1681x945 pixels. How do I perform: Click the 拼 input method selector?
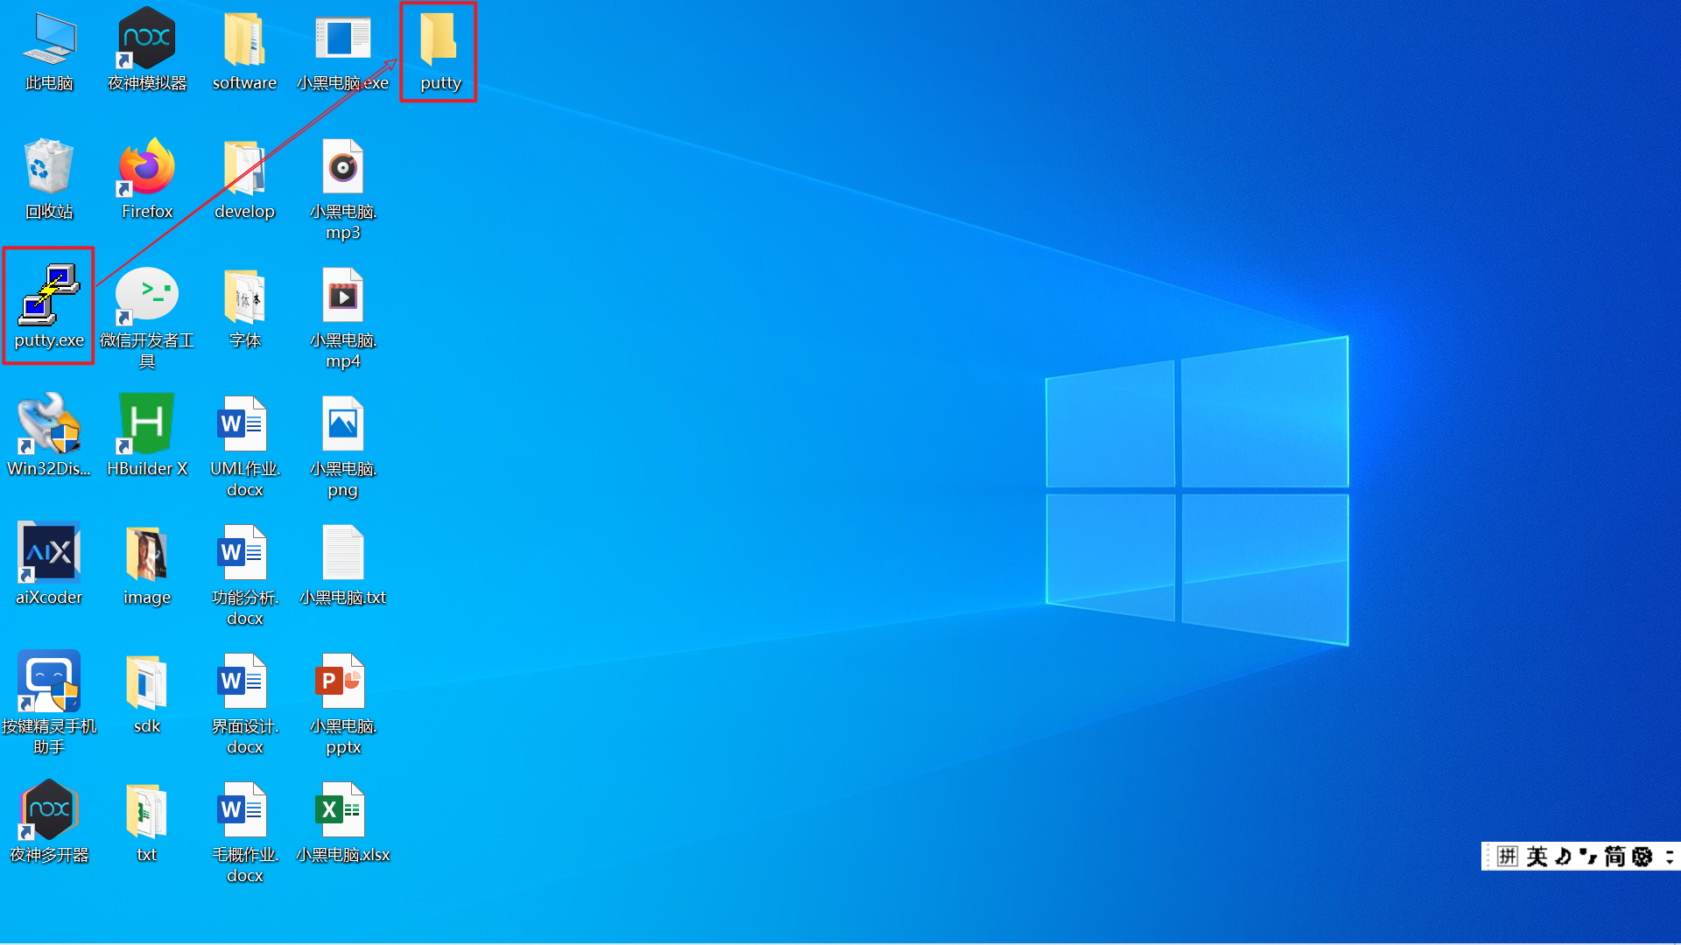(x=1507, y=856)
